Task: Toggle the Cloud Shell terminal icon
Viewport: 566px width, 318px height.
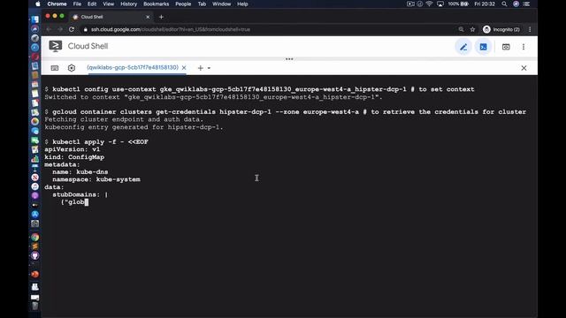Action: click(483, 47)
